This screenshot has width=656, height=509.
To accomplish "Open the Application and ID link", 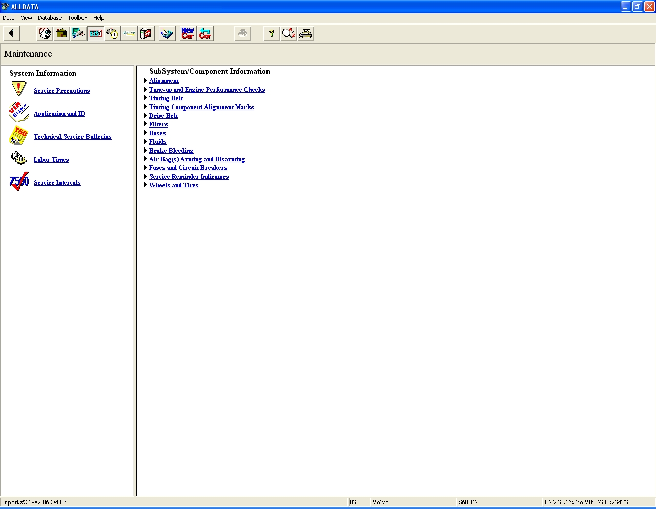I will click(59, 114).
